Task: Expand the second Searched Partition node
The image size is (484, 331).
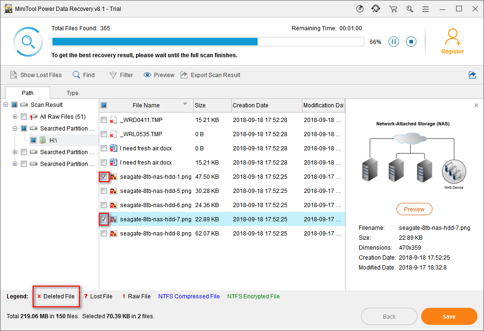Action: 15,152
